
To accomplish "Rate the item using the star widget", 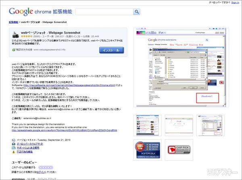I will click(46, 167).
